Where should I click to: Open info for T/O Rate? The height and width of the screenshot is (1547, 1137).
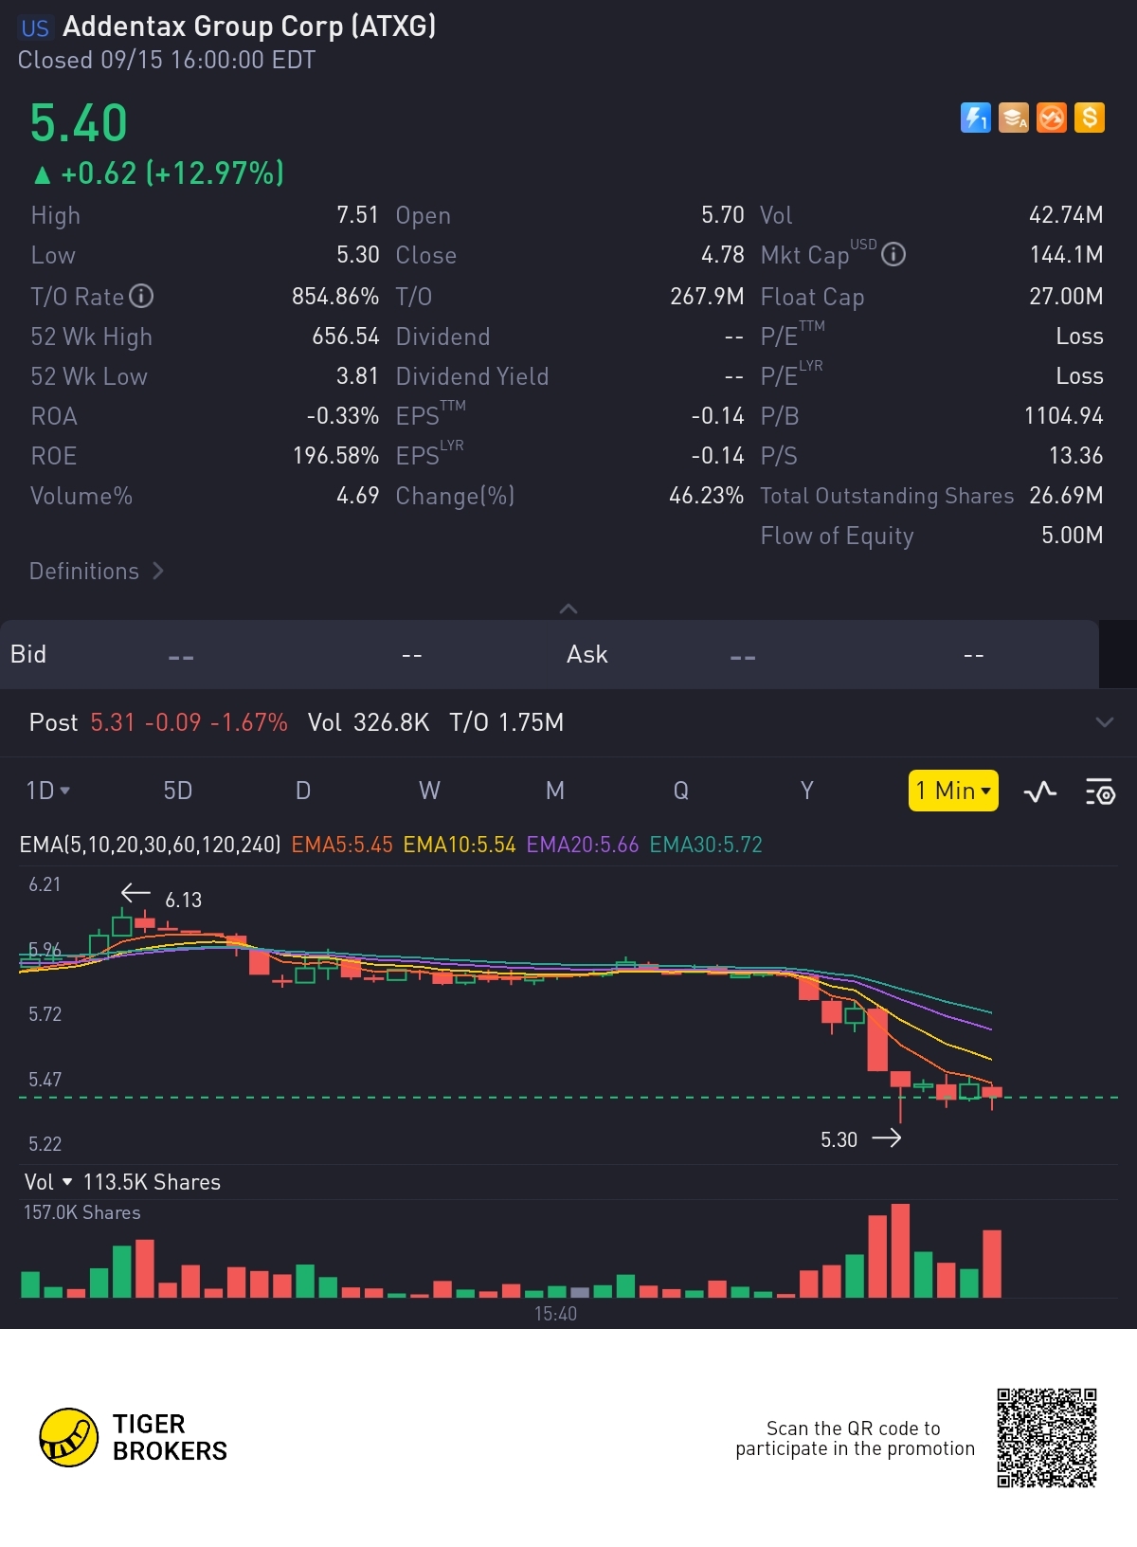[141, 297]
